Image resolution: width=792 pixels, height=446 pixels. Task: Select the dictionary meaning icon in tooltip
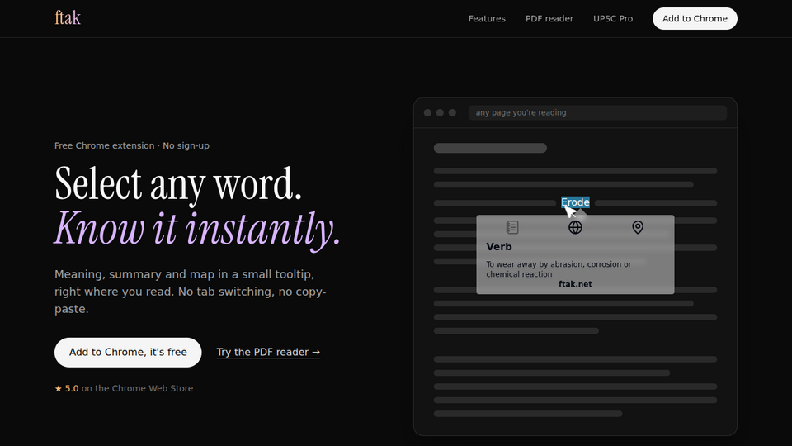[x=512, y=228]
